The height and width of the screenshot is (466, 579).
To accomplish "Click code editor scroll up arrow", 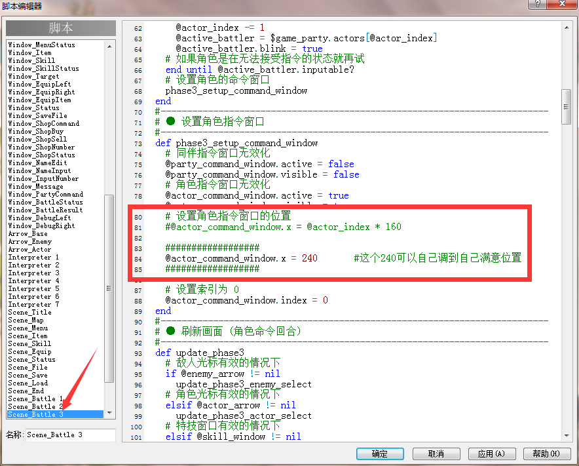I will 567,28.
